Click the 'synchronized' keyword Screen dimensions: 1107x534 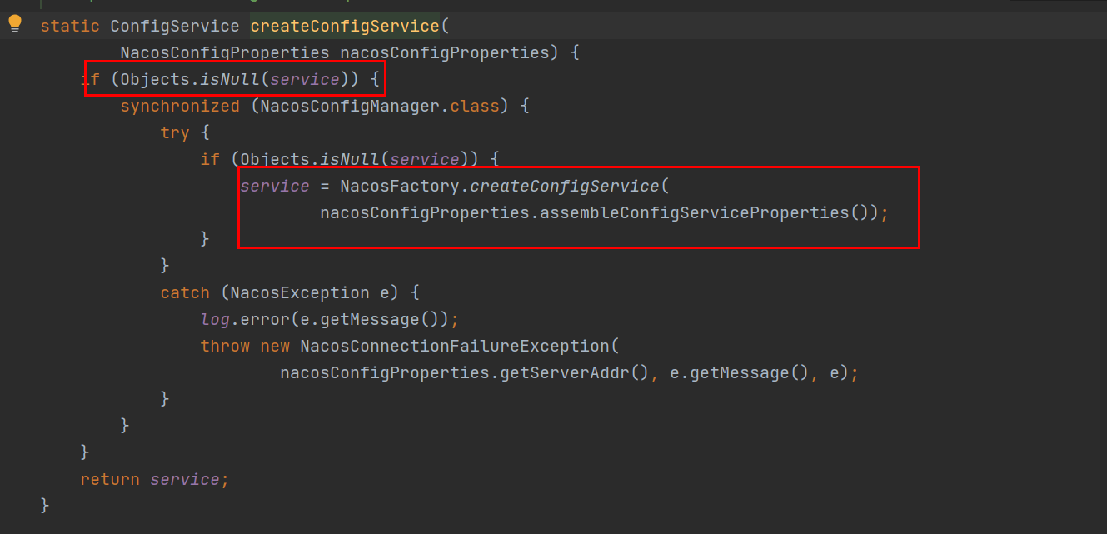point(180,106)
